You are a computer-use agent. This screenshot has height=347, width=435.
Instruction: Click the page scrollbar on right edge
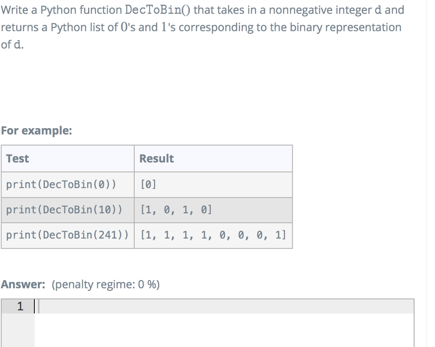428,170
